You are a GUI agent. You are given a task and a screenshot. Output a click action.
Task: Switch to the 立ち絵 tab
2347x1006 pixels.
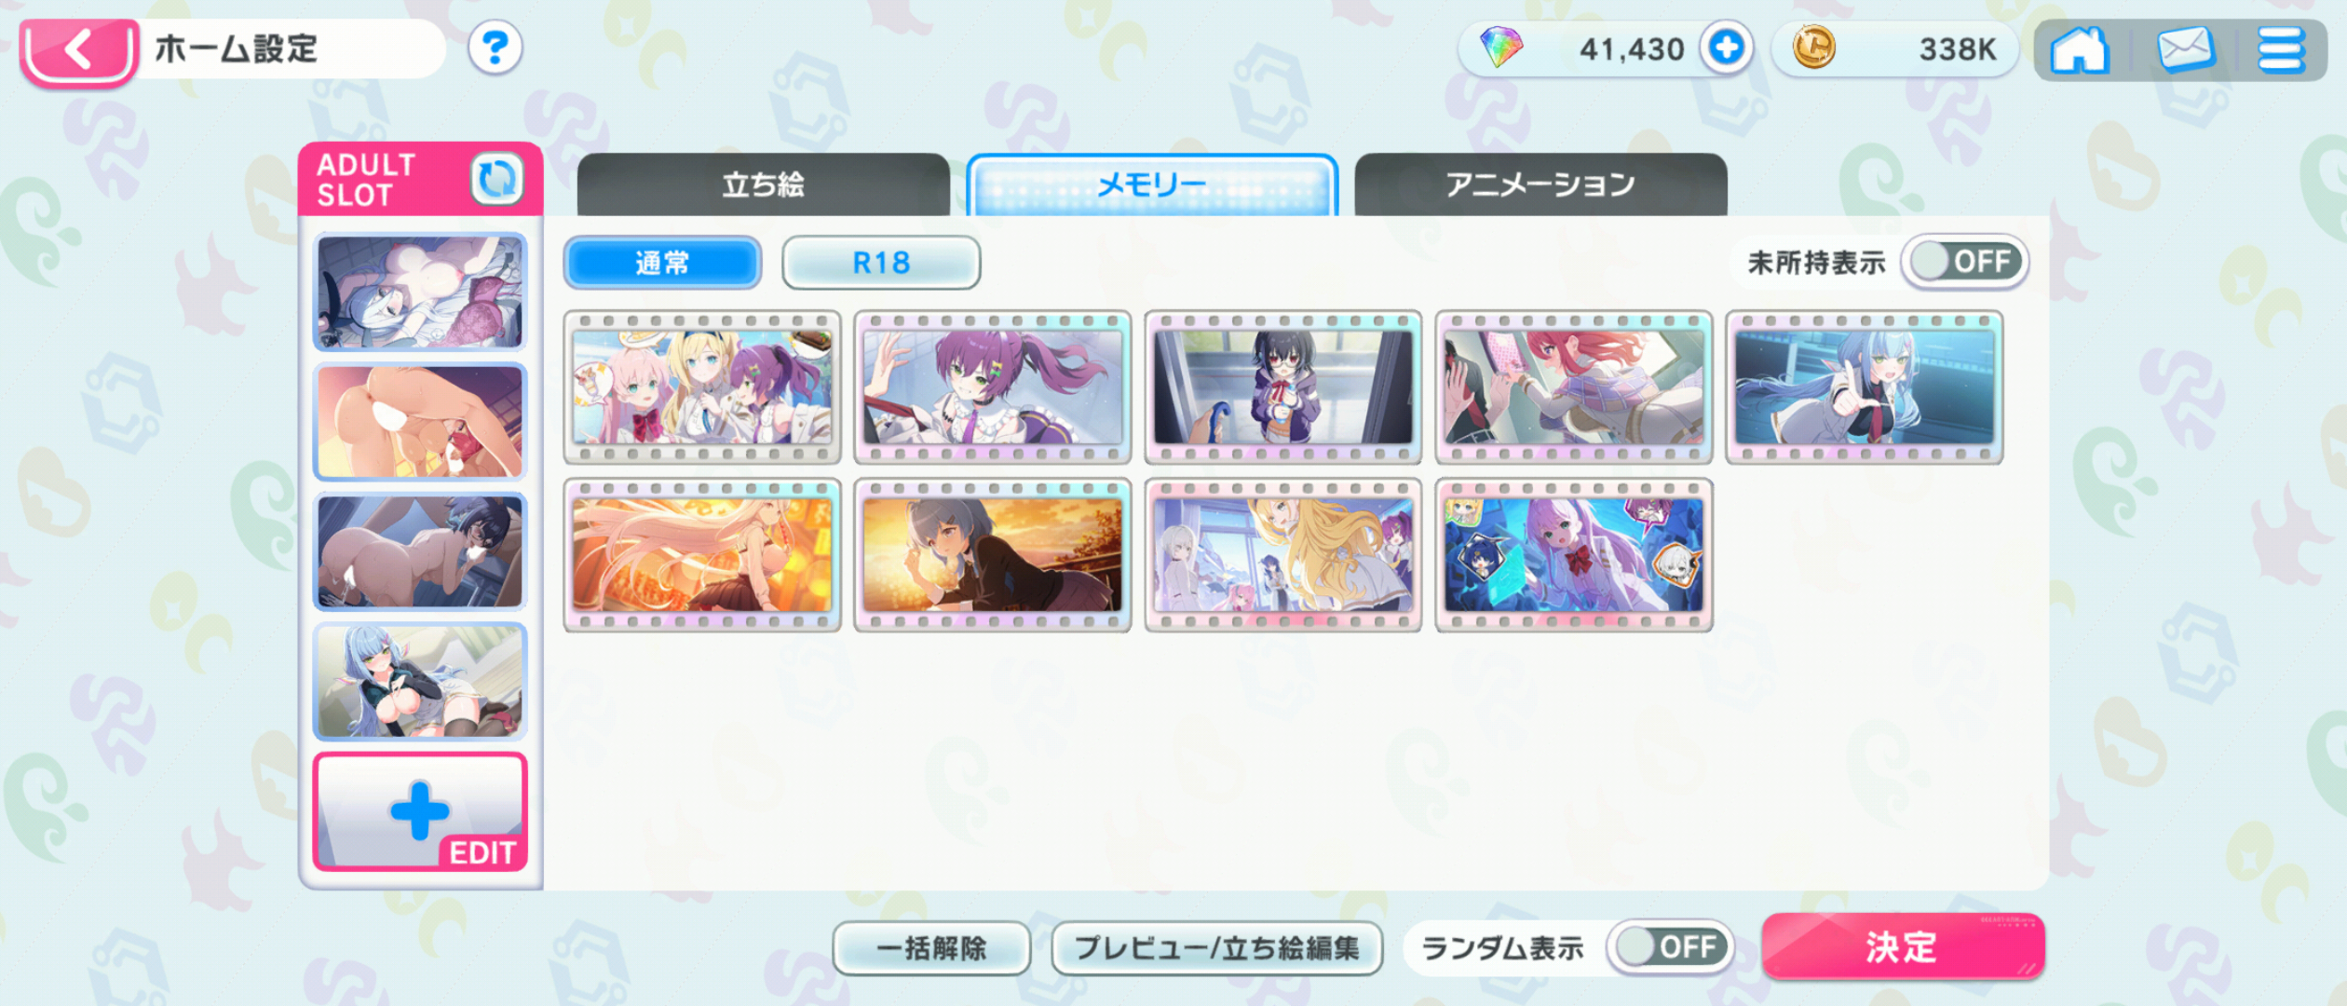tap(763, 184)
